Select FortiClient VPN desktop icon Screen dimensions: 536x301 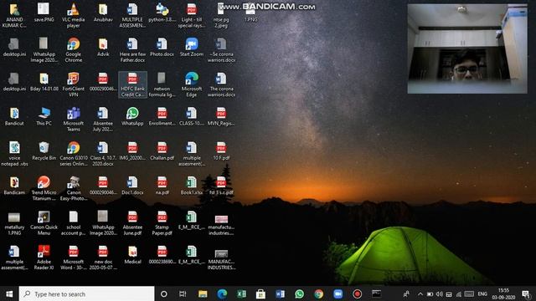(x=73, y=84)
